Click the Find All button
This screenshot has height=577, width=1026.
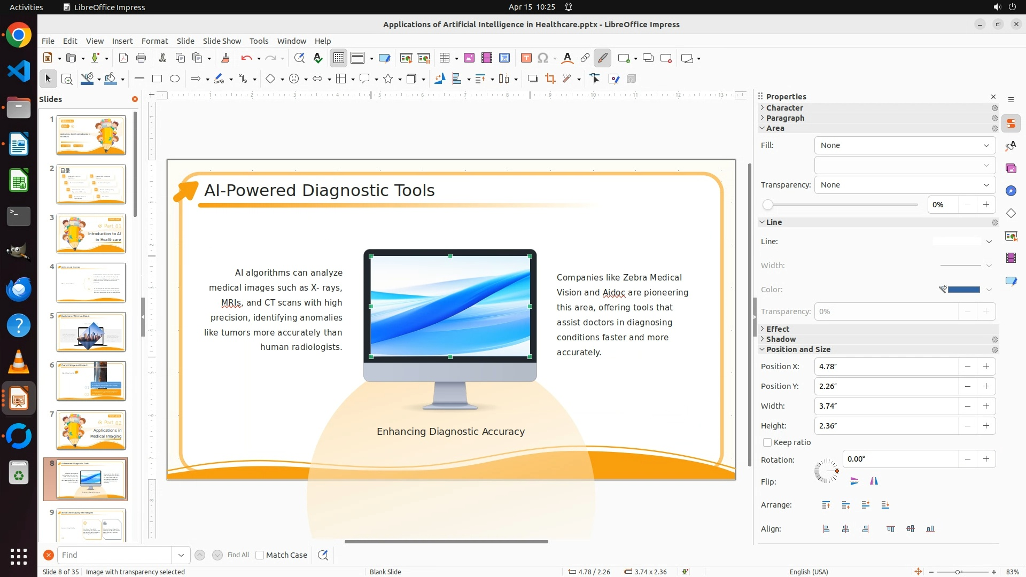pos(238,555)
